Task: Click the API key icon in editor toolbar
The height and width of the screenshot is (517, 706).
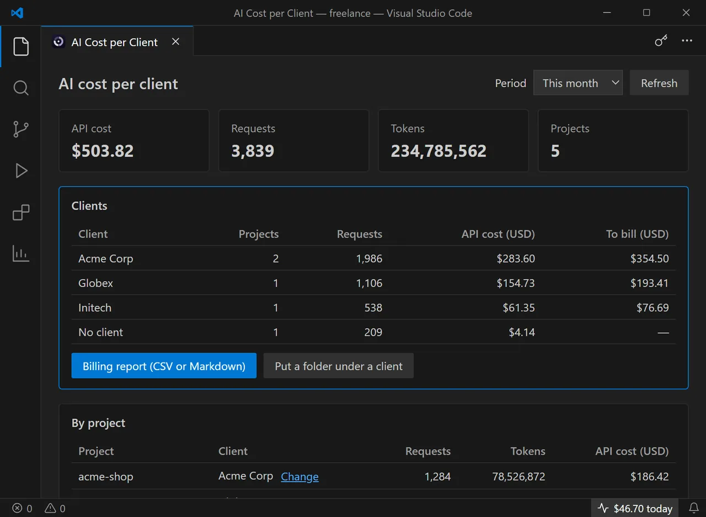Action: click(x=661, y=41)
